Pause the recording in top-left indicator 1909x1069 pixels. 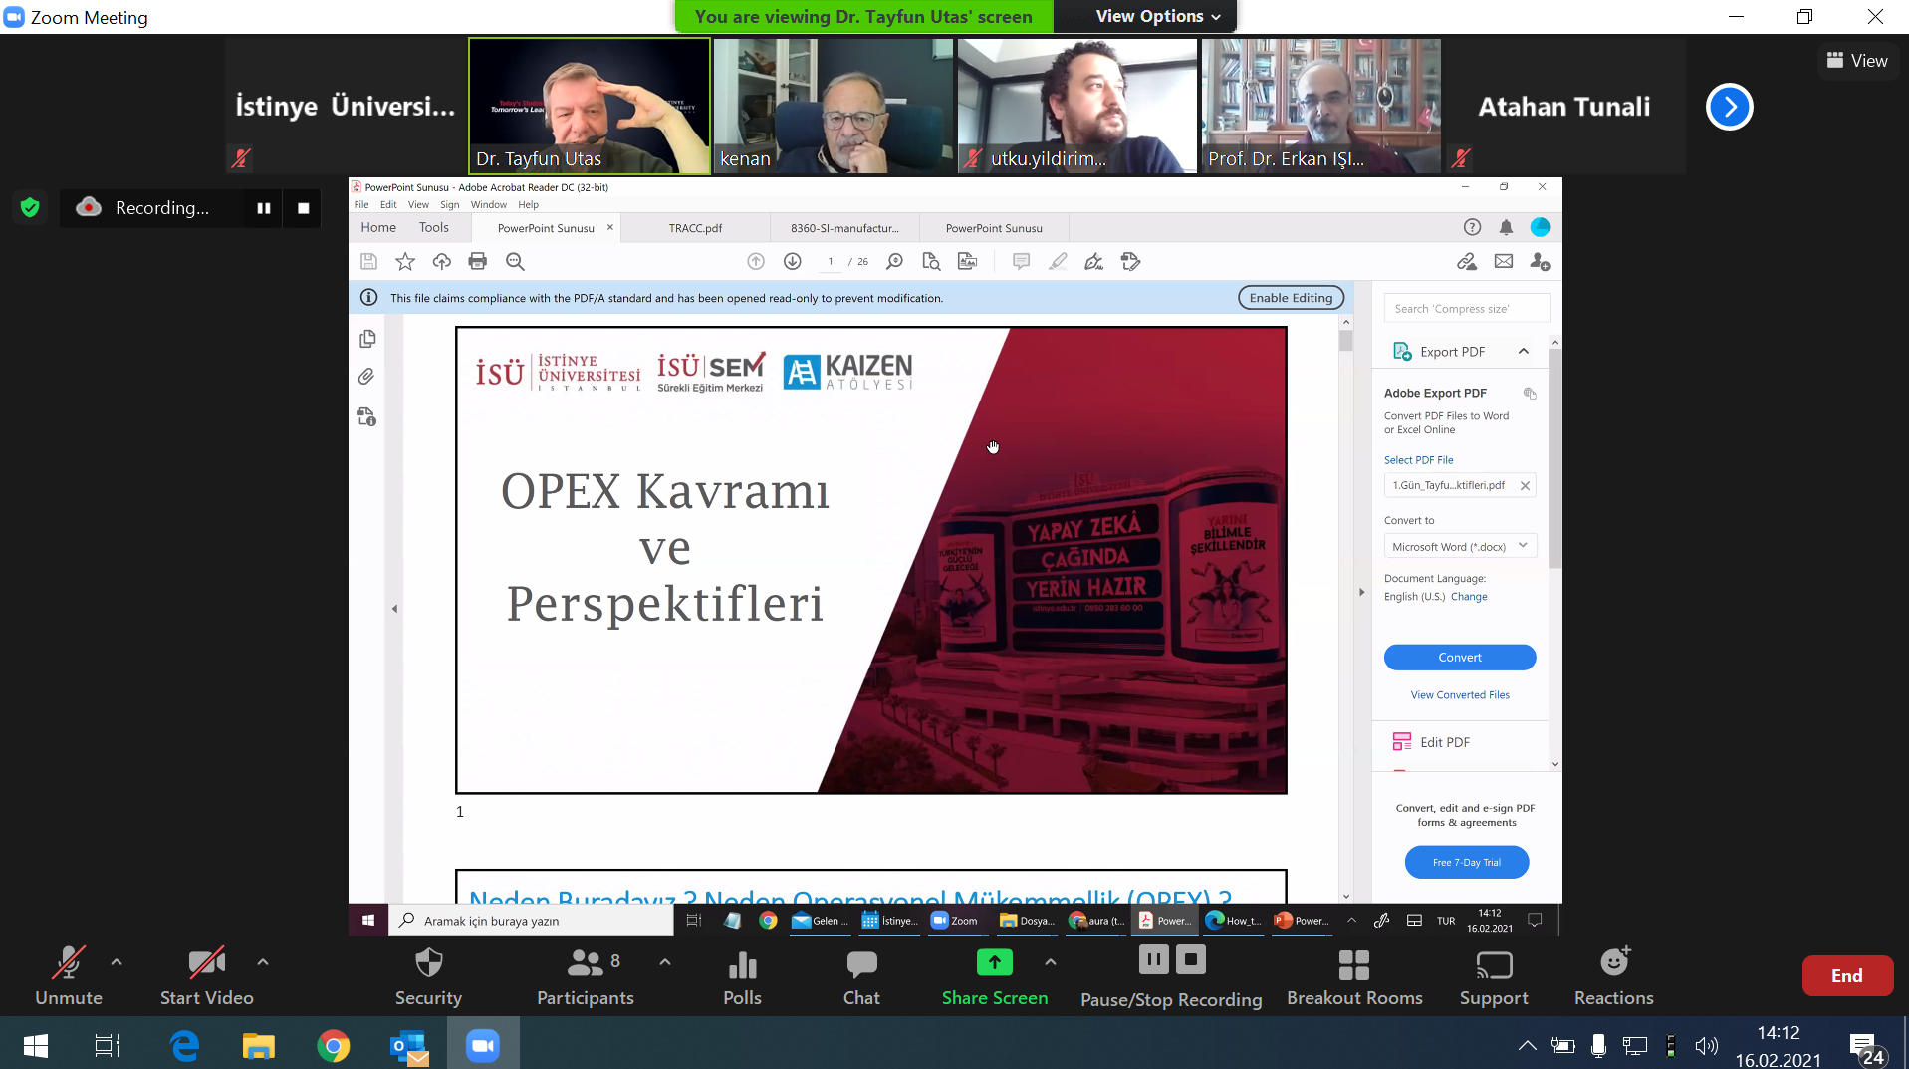point(264,208)
